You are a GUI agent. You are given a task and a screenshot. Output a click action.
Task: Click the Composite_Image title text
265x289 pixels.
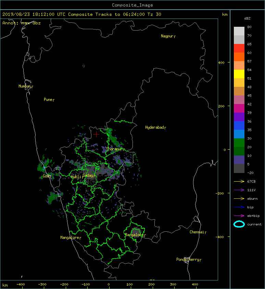pos(132,5)
